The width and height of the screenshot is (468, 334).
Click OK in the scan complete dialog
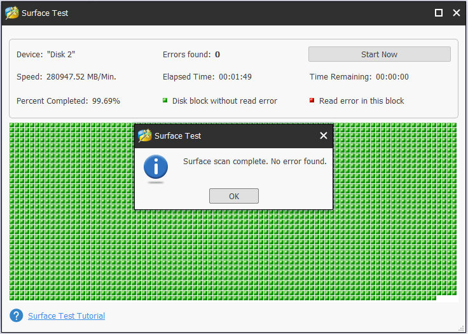tap(234, 196)
